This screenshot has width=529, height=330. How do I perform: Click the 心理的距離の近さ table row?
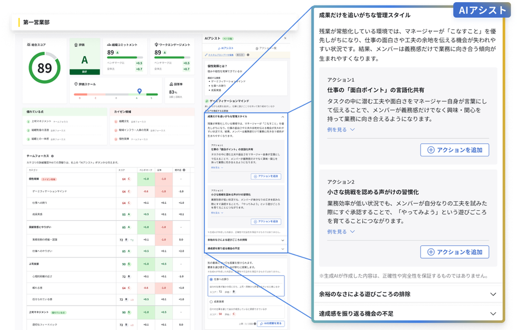click(108, 277)
